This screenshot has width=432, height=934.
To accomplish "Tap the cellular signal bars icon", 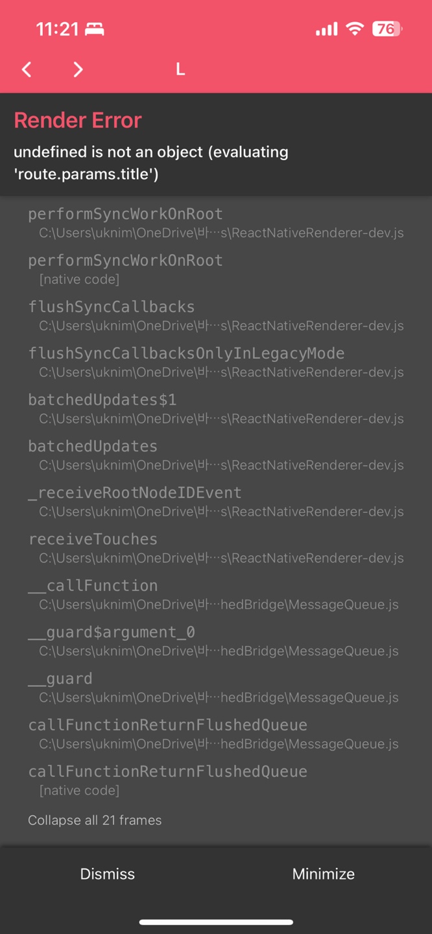I will coord(326,29).
